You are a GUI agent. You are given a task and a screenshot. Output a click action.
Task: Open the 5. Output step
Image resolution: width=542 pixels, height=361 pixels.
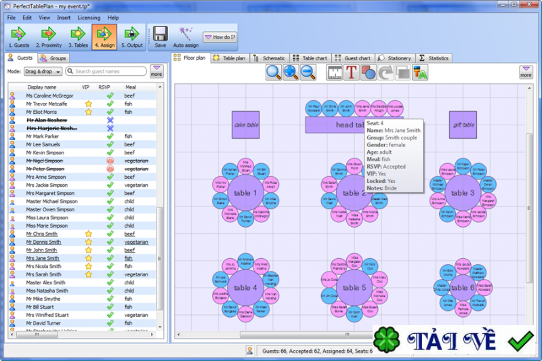click(x=131, y=37)
